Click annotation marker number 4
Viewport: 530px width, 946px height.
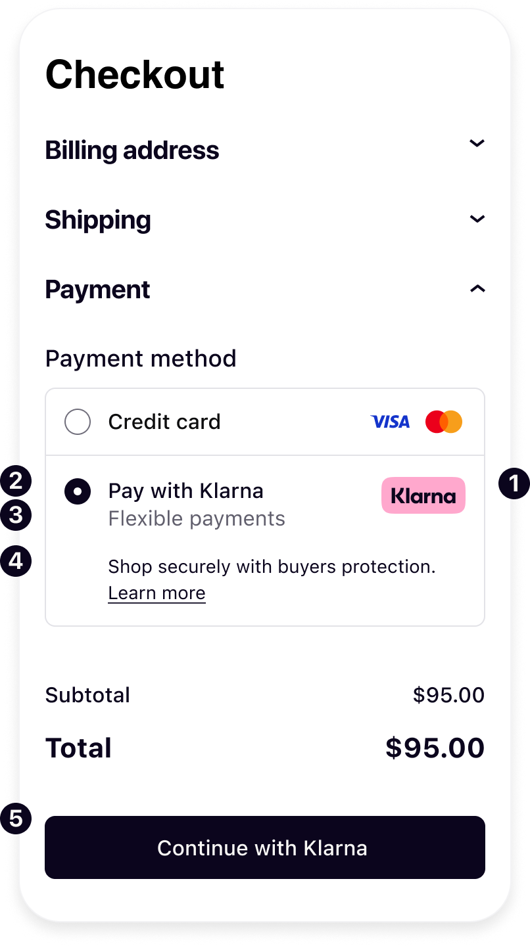pos(16,561)
